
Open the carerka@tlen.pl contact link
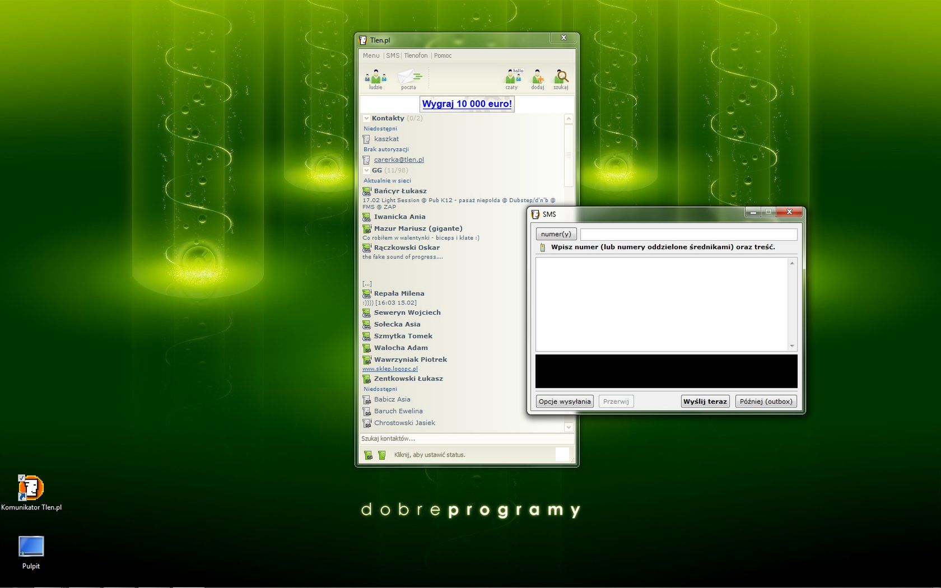[x=399, y=160]
